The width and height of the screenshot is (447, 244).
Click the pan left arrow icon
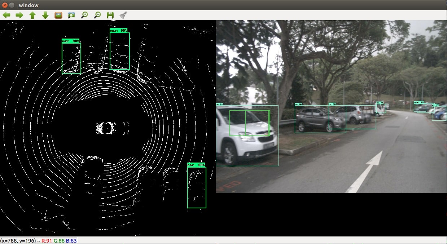click(x=6, y=15)
